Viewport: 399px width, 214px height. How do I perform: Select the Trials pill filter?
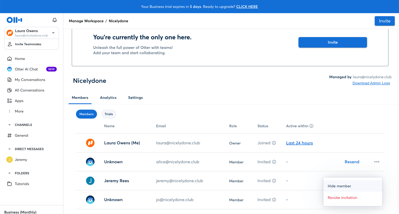pyautogui.click(x=109, y=114)
